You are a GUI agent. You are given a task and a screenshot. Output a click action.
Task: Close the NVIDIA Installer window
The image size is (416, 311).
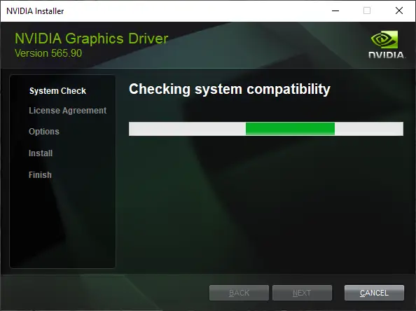pyautogui.click(x=399, y=11)
